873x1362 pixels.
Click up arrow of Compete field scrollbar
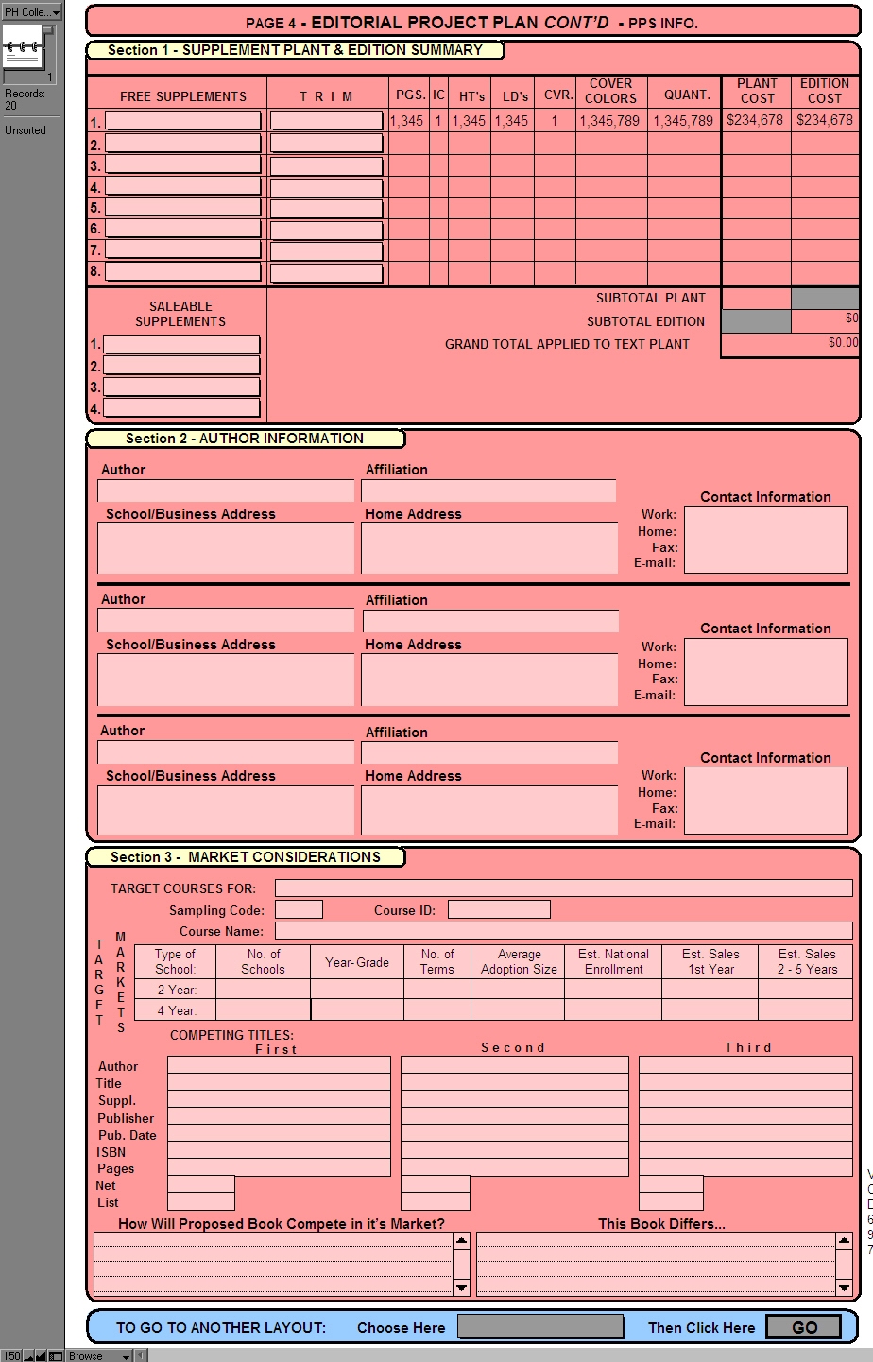(x=462, y=1240)
